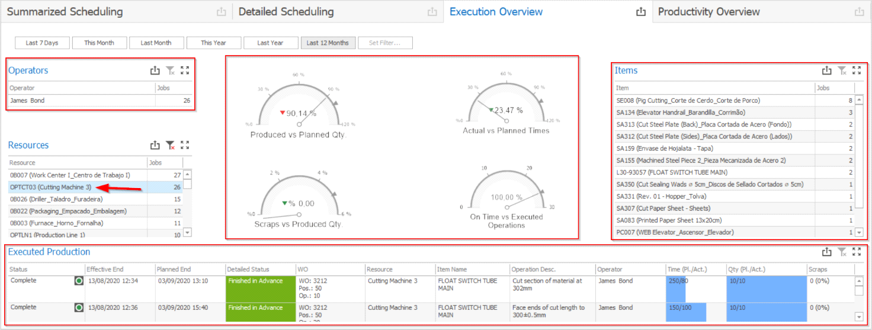Maximize the Operators panel
The image size is (872, 330).
185,71
